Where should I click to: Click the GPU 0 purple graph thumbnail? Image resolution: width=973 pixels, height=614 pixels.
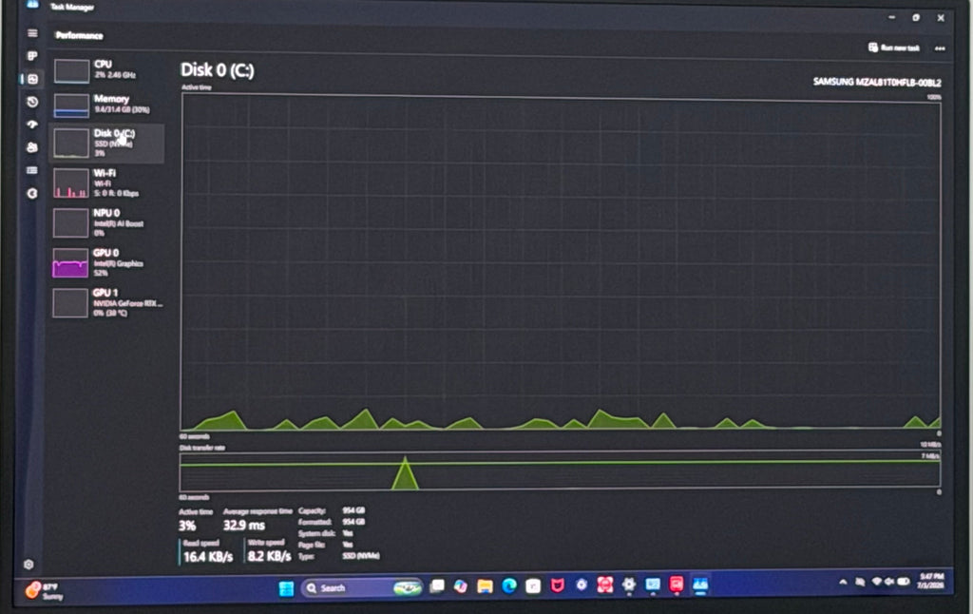click(x=70, y=262)
